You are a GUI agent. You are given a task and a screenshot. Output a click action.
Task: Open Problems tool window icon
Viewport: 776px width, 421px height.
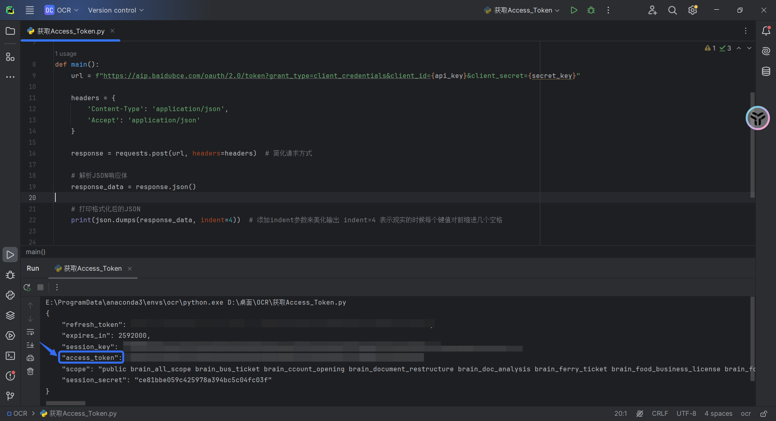coord(10,376)
